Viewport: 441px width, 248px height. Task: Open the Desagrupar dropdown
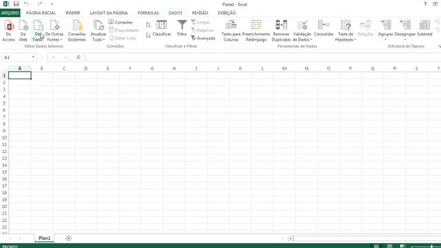pos(405,31)
